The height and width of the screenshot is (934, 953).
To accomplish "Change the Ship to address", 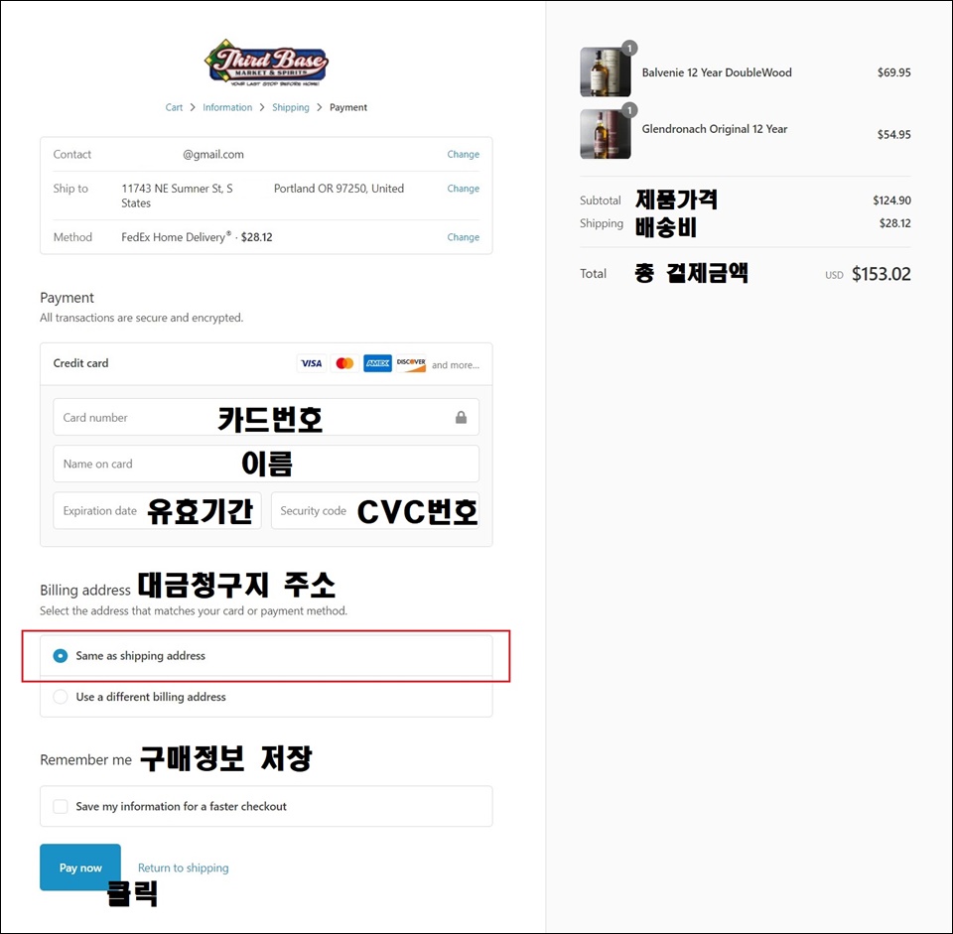I will [464, 189].
